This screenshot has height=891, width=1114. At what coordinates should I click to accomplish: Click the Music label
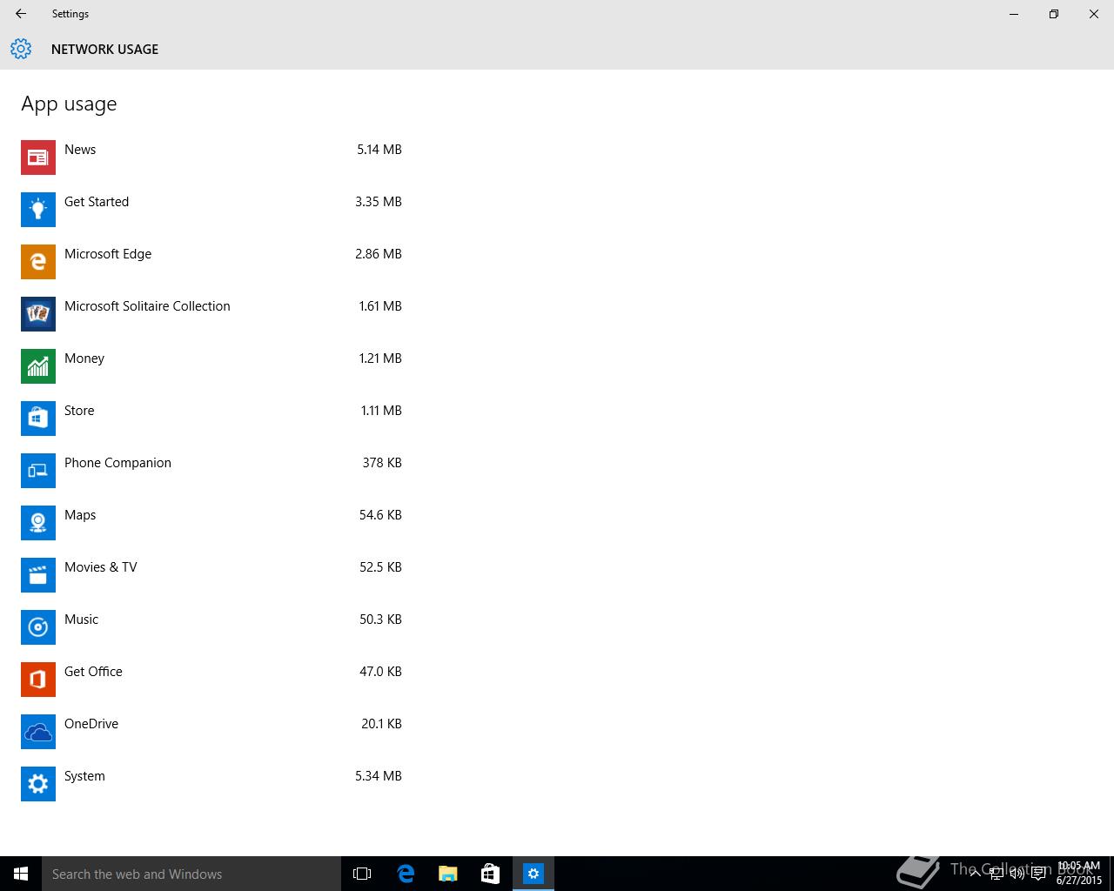click(81, 620)
